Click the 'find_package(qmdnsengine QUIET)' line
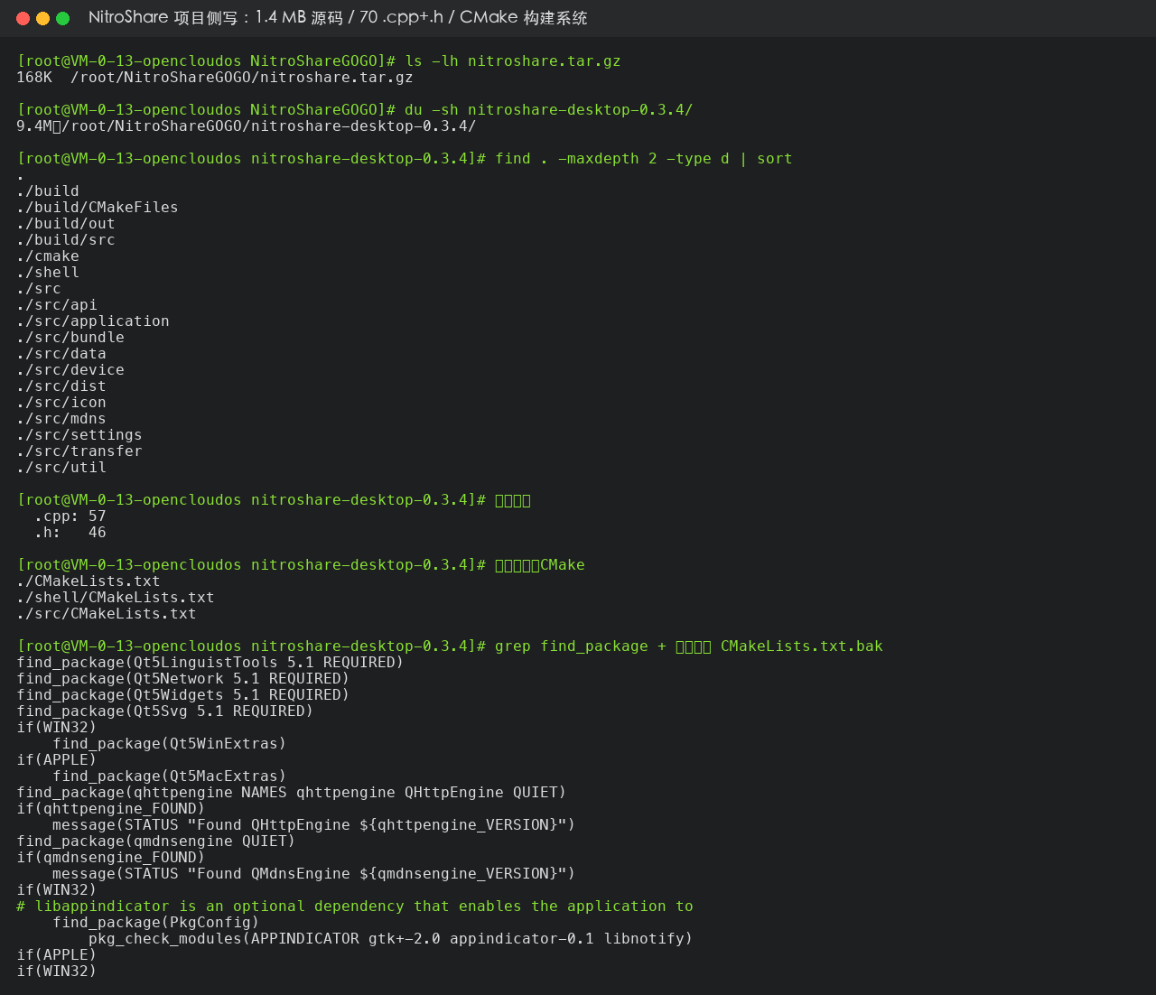This screenshot has height=995, width=1156. click(x=156, y=842)
